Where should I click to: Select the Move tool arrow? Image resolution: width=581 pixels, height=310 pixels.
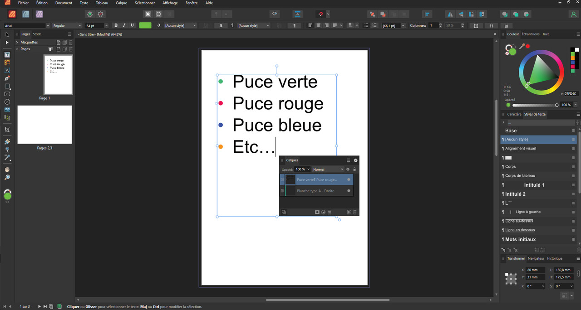tap(7, 34)
